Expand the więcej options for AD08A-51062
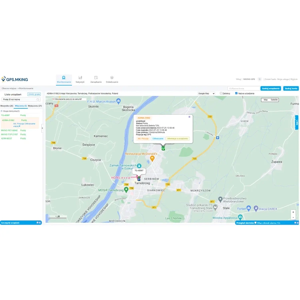The width and height of the screenshot is (300, 300). click(x=17, y=126)
